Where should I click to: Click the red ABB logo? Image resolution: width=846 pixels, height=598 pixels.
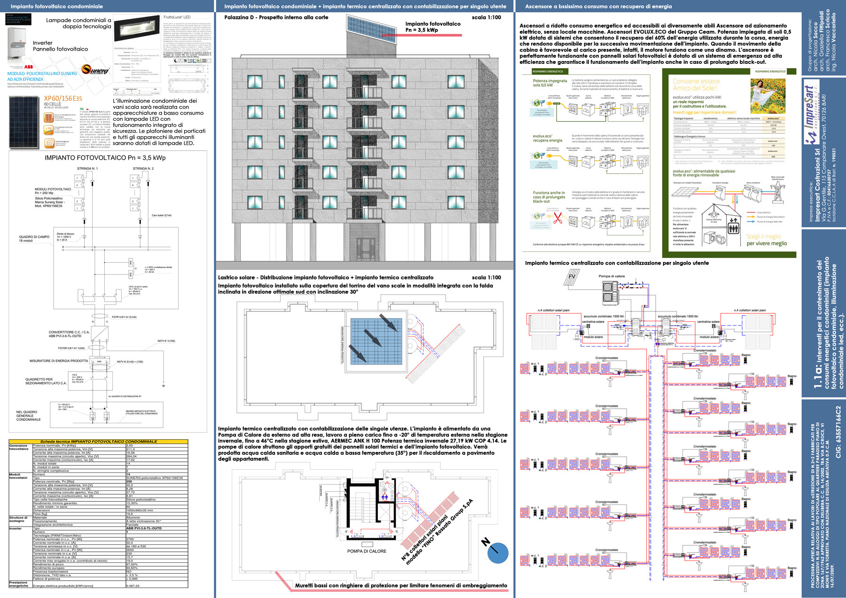29,67
